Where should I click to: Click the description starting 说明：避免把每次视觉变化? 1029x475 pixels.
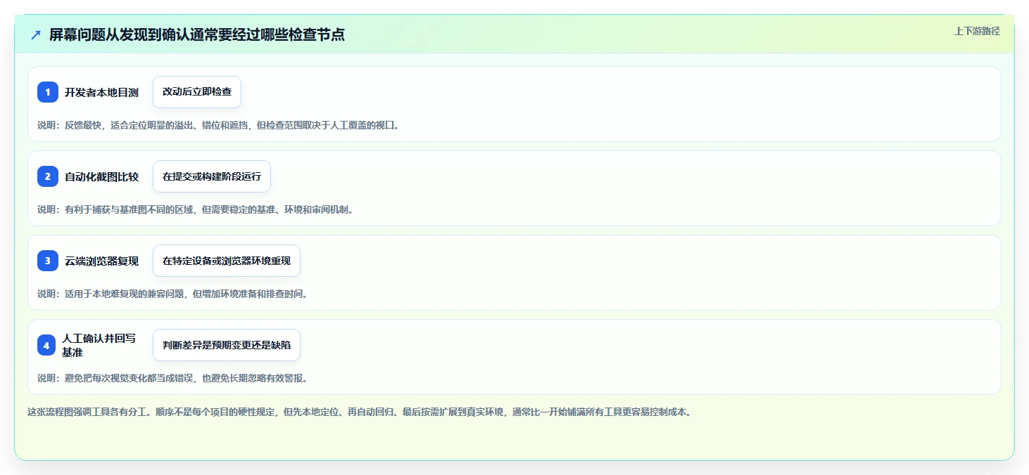(172, 378)
